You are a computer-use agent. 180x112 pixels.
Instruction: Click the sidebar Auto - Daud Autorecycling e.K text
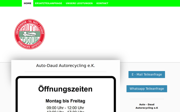click(147, 106)
